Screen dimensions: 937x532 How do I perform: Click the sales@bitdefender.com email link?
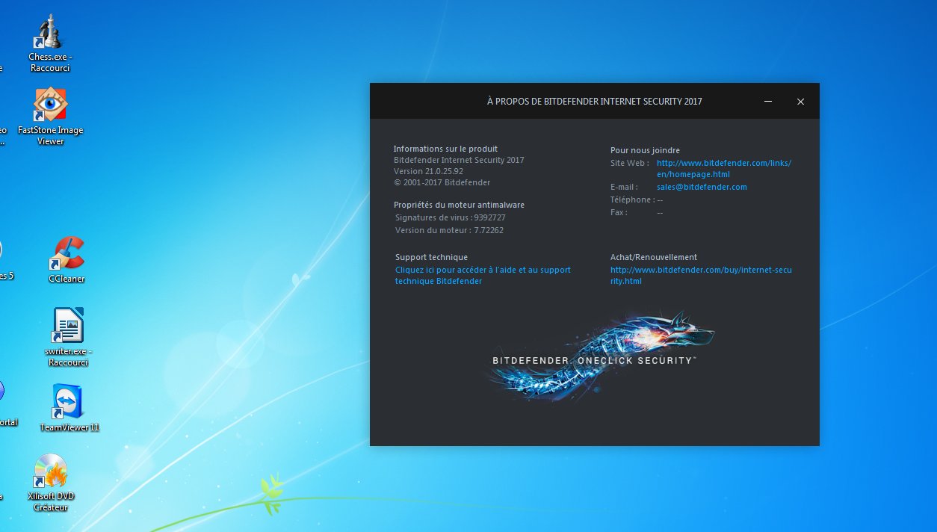coord(702,187)
